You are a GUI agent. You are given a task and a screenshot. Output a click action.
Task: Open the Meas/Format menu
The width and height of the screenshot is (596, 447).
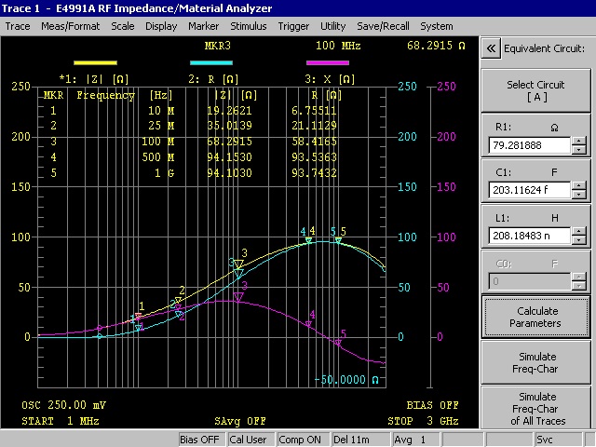pyautogui.click(x=71, y=26)
